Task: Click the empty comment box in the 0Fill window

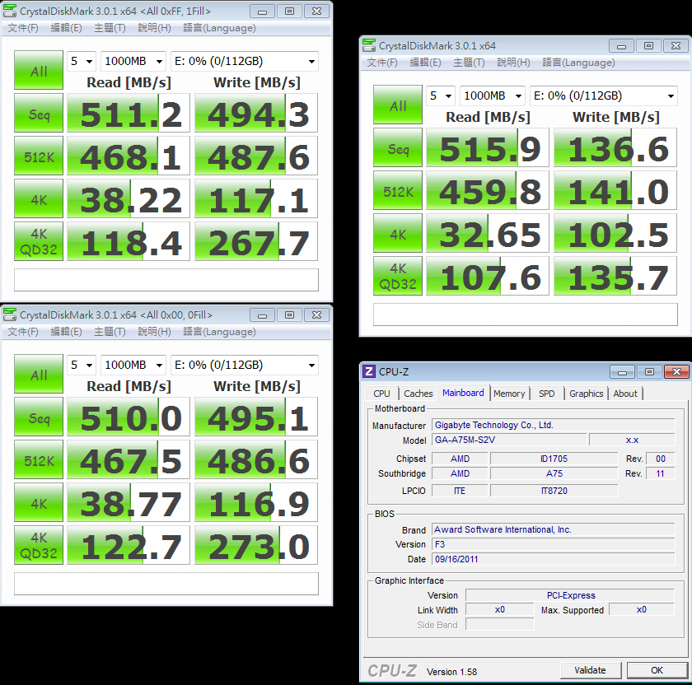Action: click(x=166, y=584)
